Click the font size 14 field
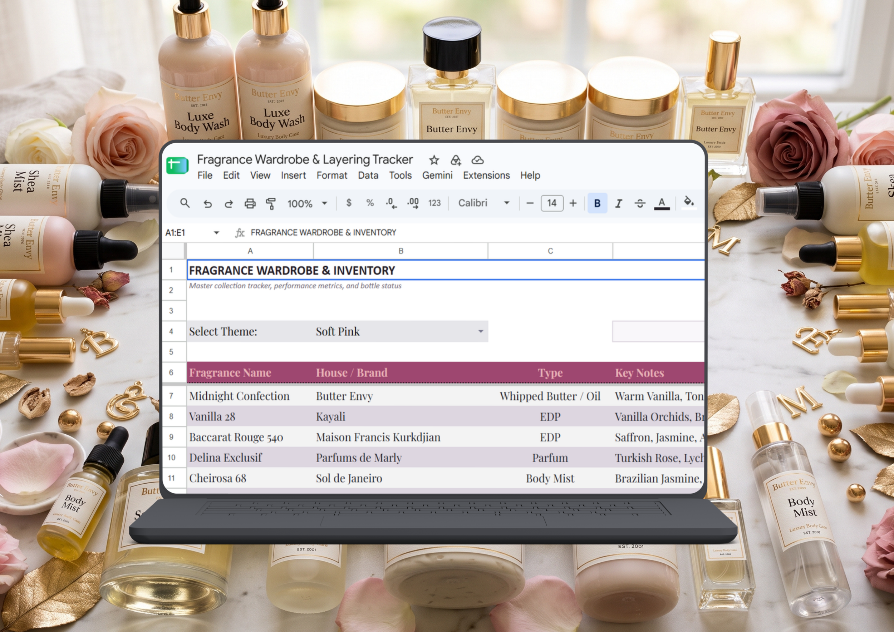 pyautogui.click(x=552, y=203)
